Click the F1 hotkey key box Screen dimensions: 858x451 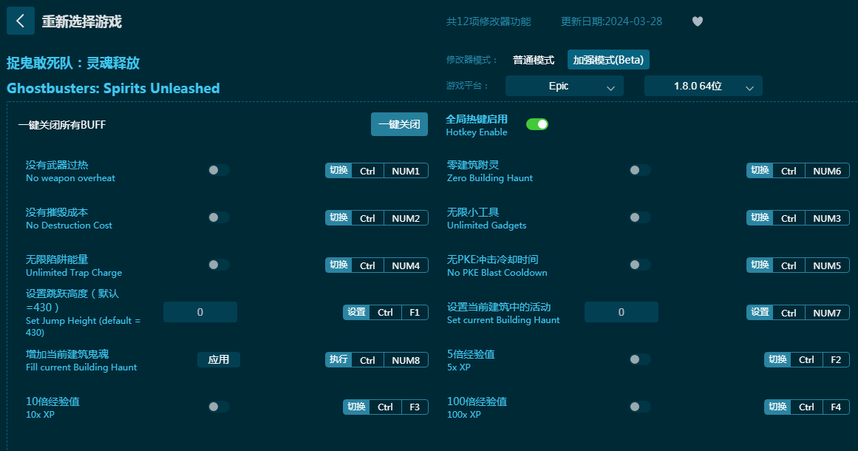(x=415, y=312)
